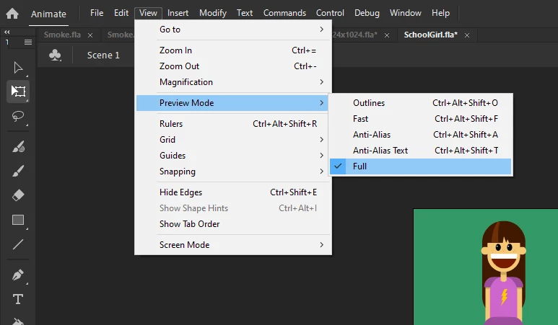Open the Debug menu
Screen dimensions: 558x325
(x=367, y=13)
